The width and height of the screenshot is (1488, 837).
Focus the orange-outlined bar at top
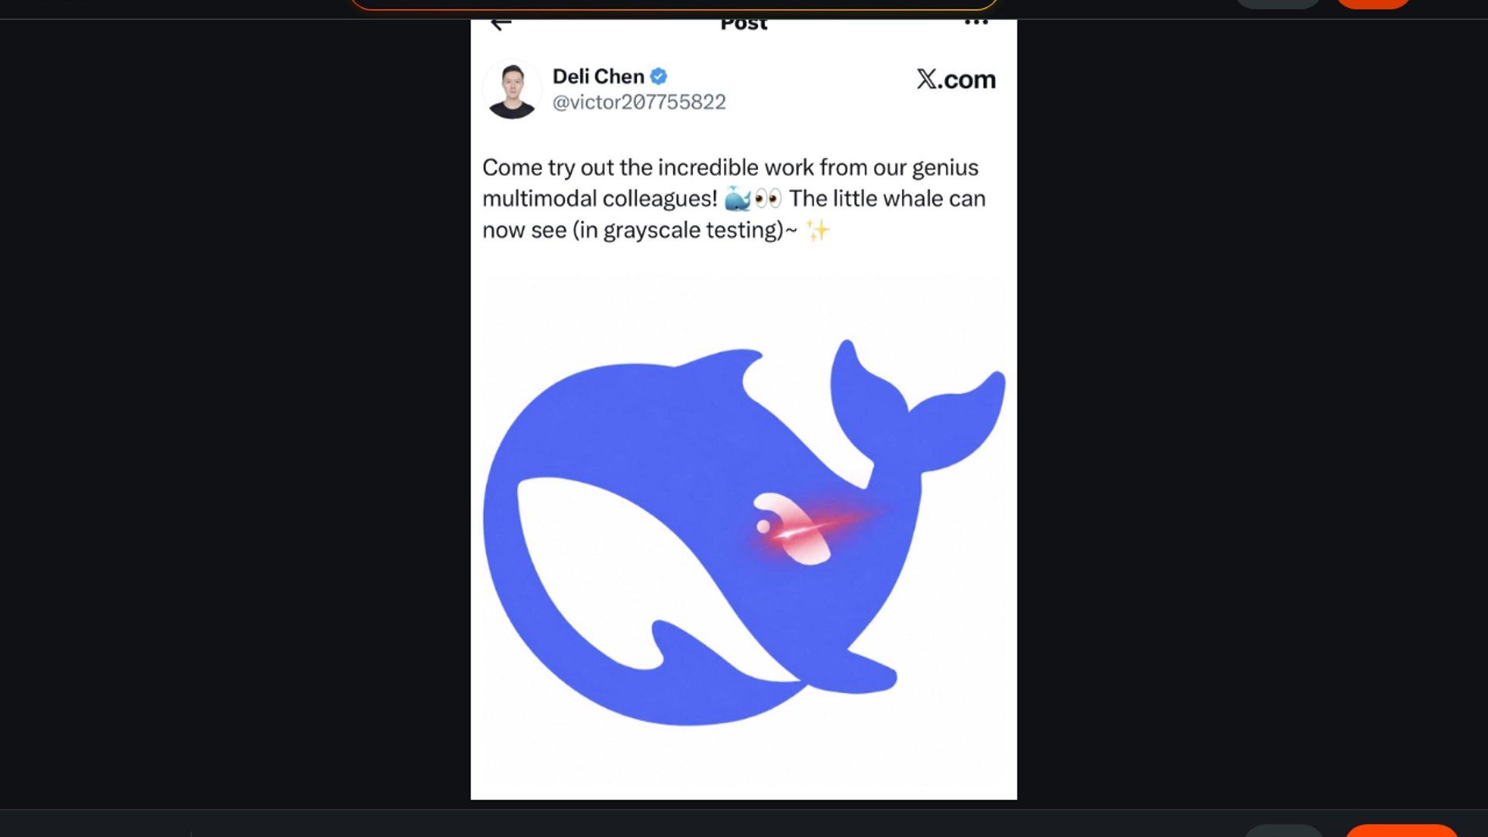[x=674, y=5]
